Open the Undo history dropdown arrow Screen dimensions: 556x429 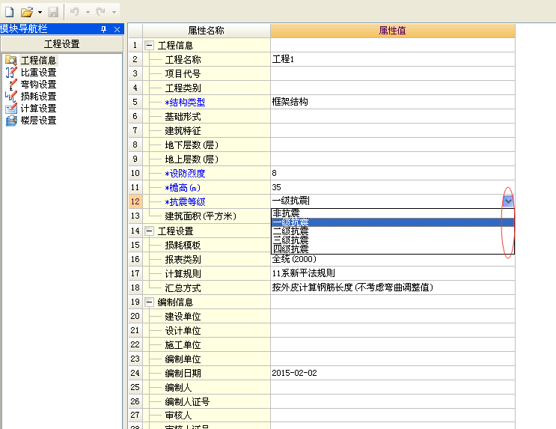click(88, 13)
